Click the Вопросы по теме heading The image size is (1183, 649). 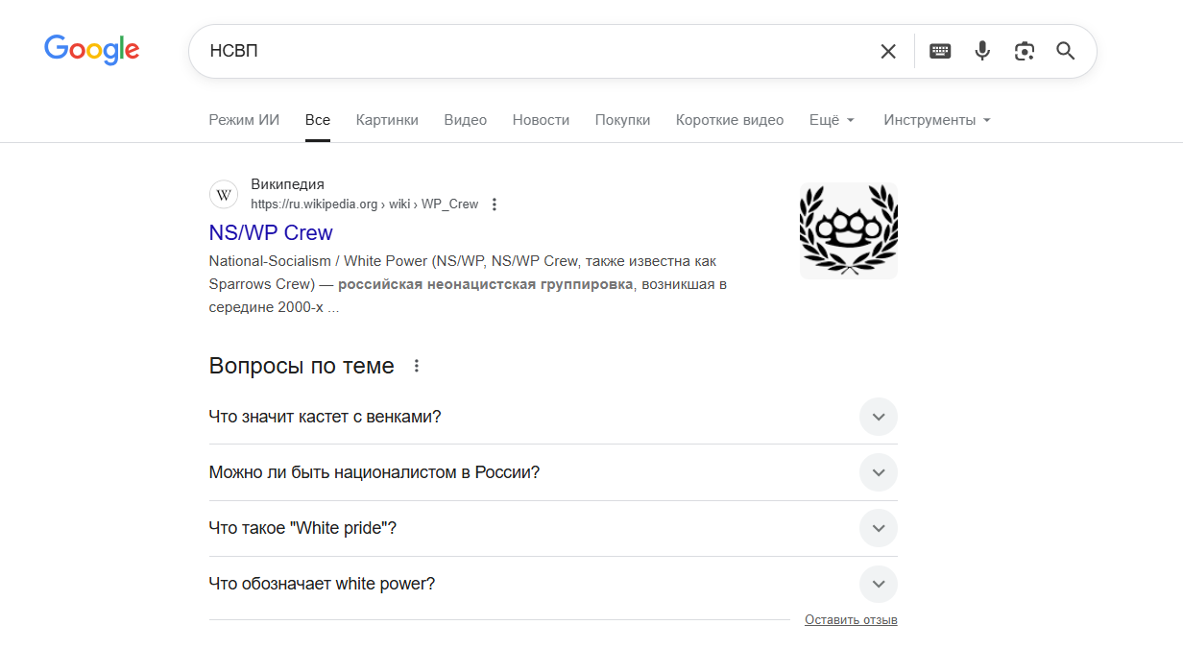coord(302,366)
